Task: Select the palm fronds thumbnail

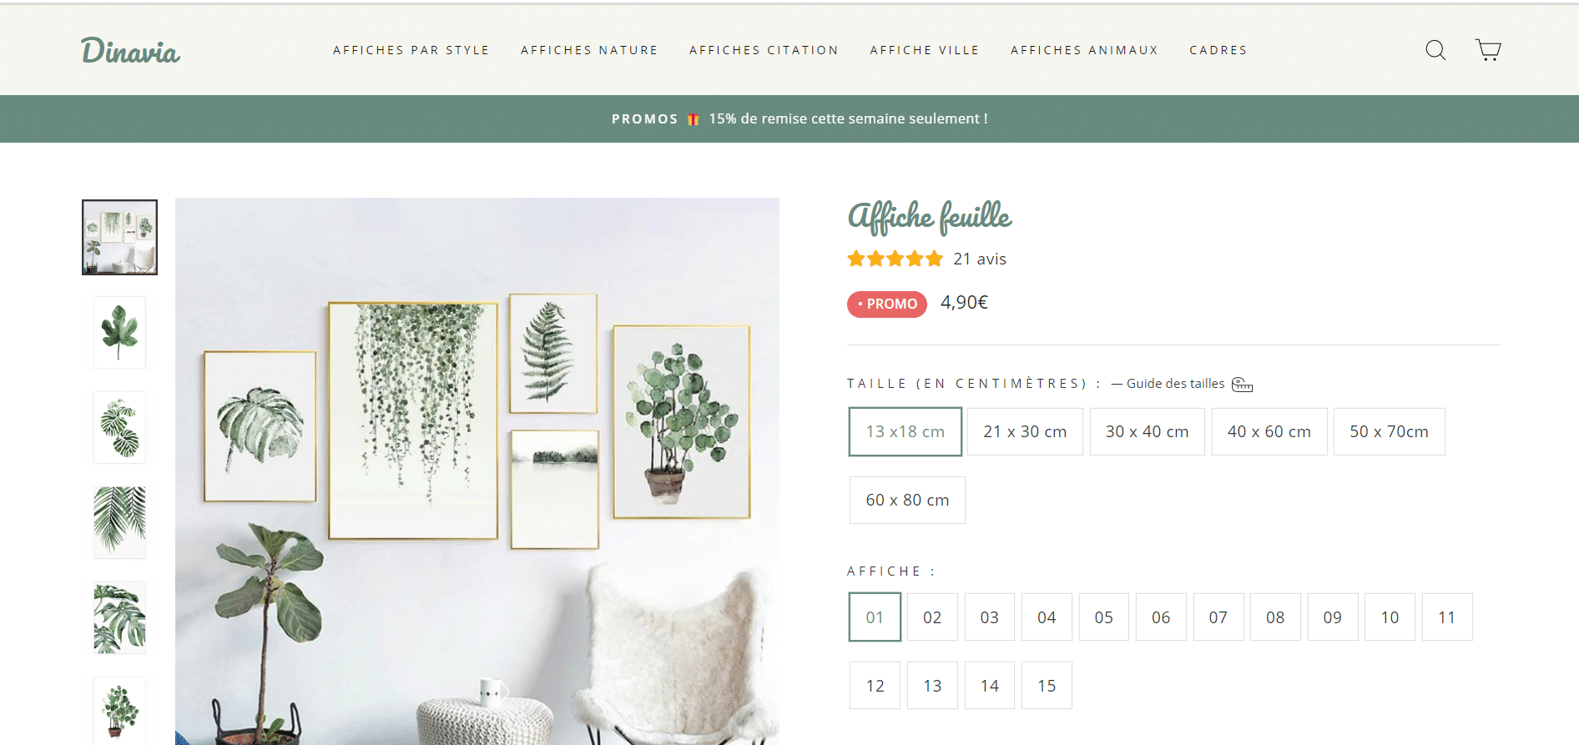Action: click(x=119, y=522)
